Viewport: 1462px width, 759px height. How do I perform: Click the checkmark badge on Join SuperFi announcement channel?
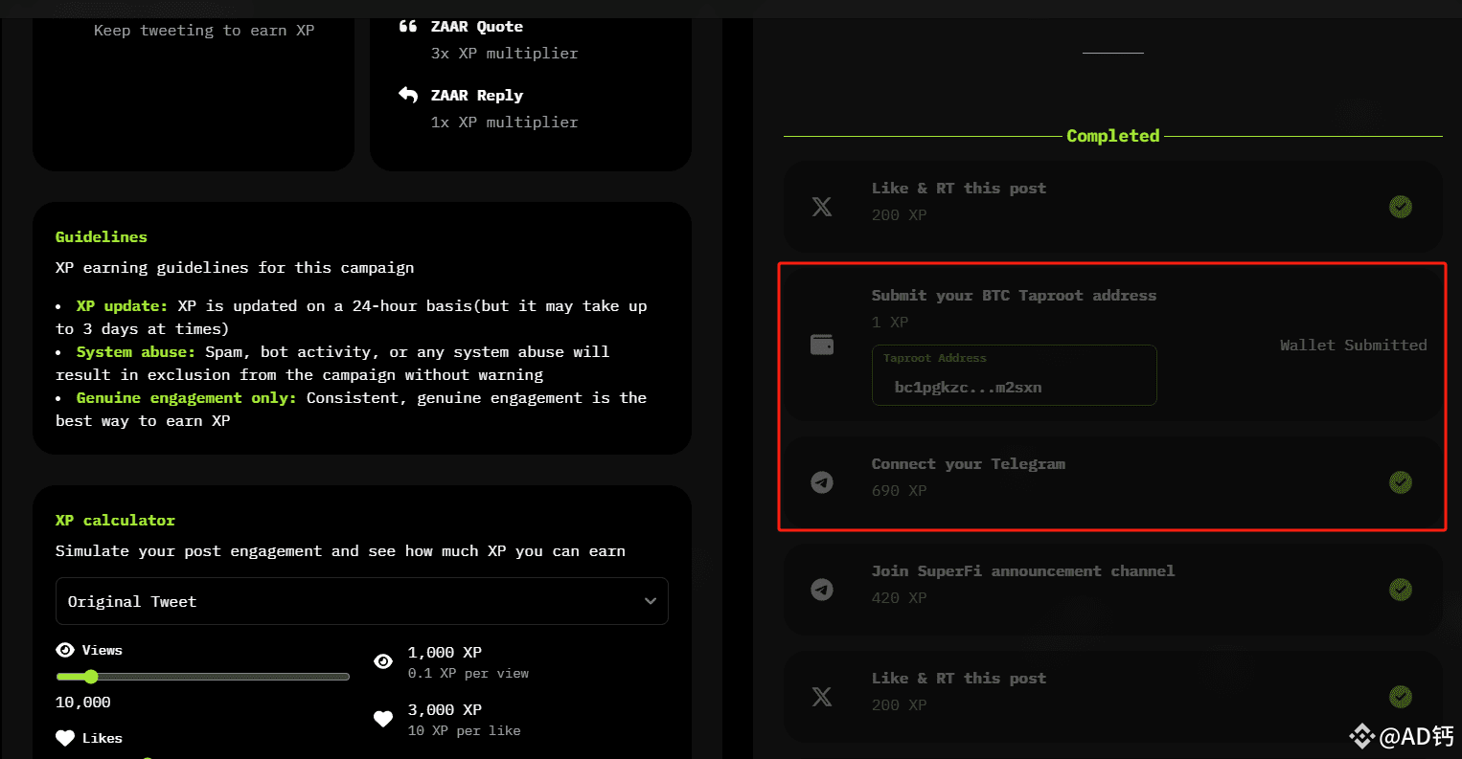1401,590
